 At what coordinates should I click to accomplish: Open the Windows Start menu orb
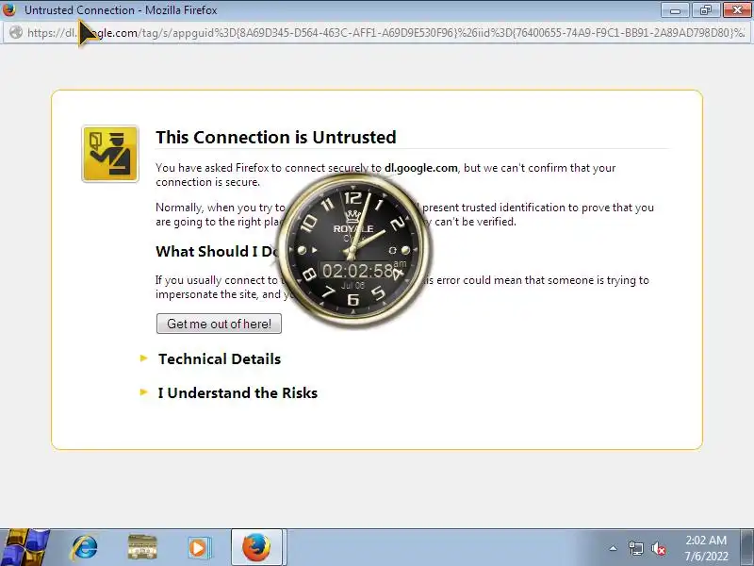(25, 547)
